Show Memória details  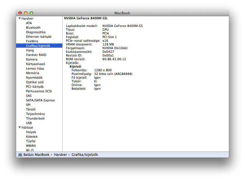pos(33,73)
